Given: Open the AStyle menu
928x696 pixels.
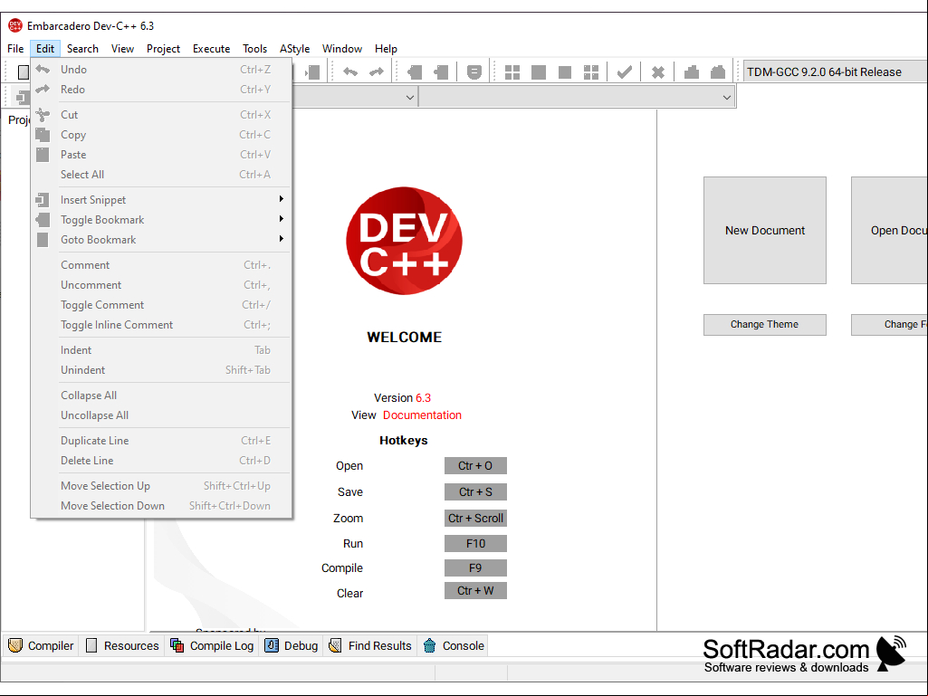Looking at the screenshot, I should click(x=295, y=49).
